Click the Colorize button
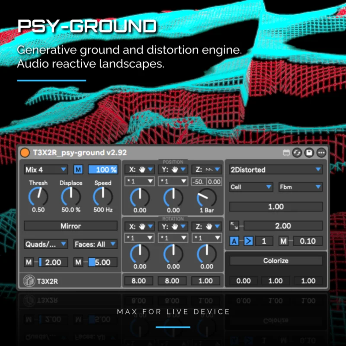346x346 pixels. 276,261
